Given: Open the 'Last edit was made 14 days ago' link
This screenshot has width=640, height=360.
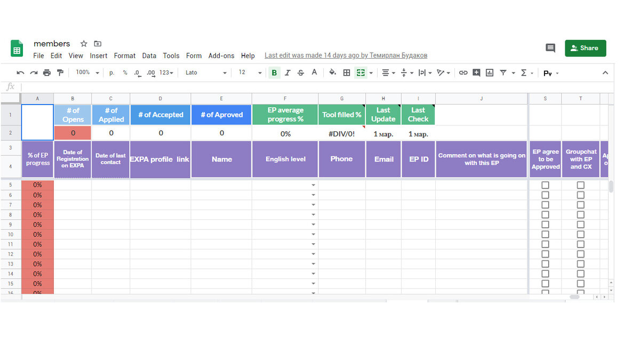Looking at the screenshot, I should [x=346, y=55].
